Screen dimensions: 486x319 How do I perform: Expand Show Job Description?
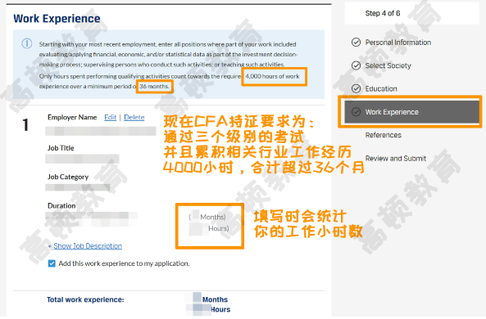coord(88,245)
